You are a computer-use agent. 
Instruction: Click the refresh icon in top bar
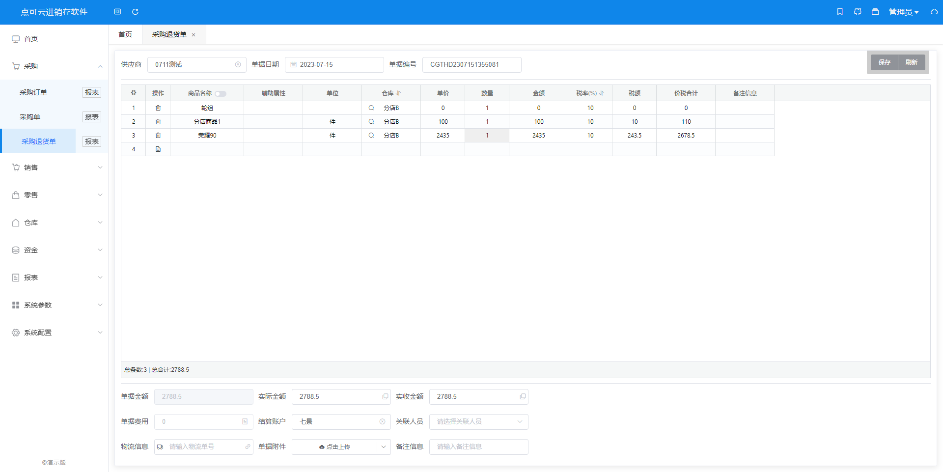click(135, 12)
